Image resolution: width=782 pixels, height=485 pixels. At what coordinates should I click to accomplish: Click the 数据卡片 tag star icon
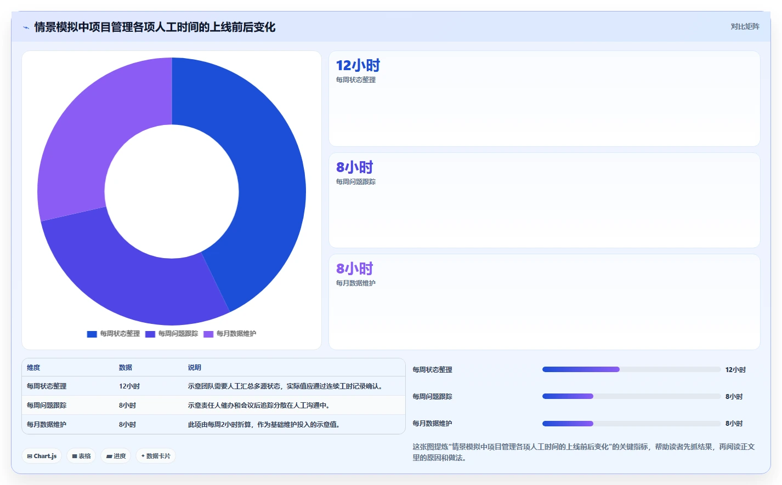(143, 456)
